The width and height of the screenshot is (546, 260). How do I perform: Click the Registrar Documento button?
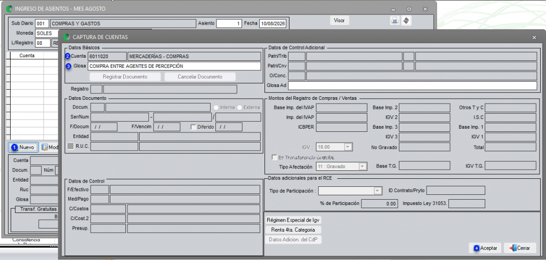click(125, 77)
